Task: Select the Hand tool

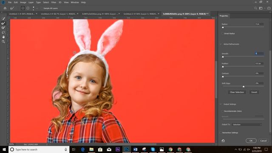Action: click(x=3, y=37)
